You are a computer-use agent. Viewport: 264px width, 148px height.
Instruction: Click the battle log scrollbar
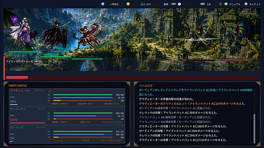(254, 129)
